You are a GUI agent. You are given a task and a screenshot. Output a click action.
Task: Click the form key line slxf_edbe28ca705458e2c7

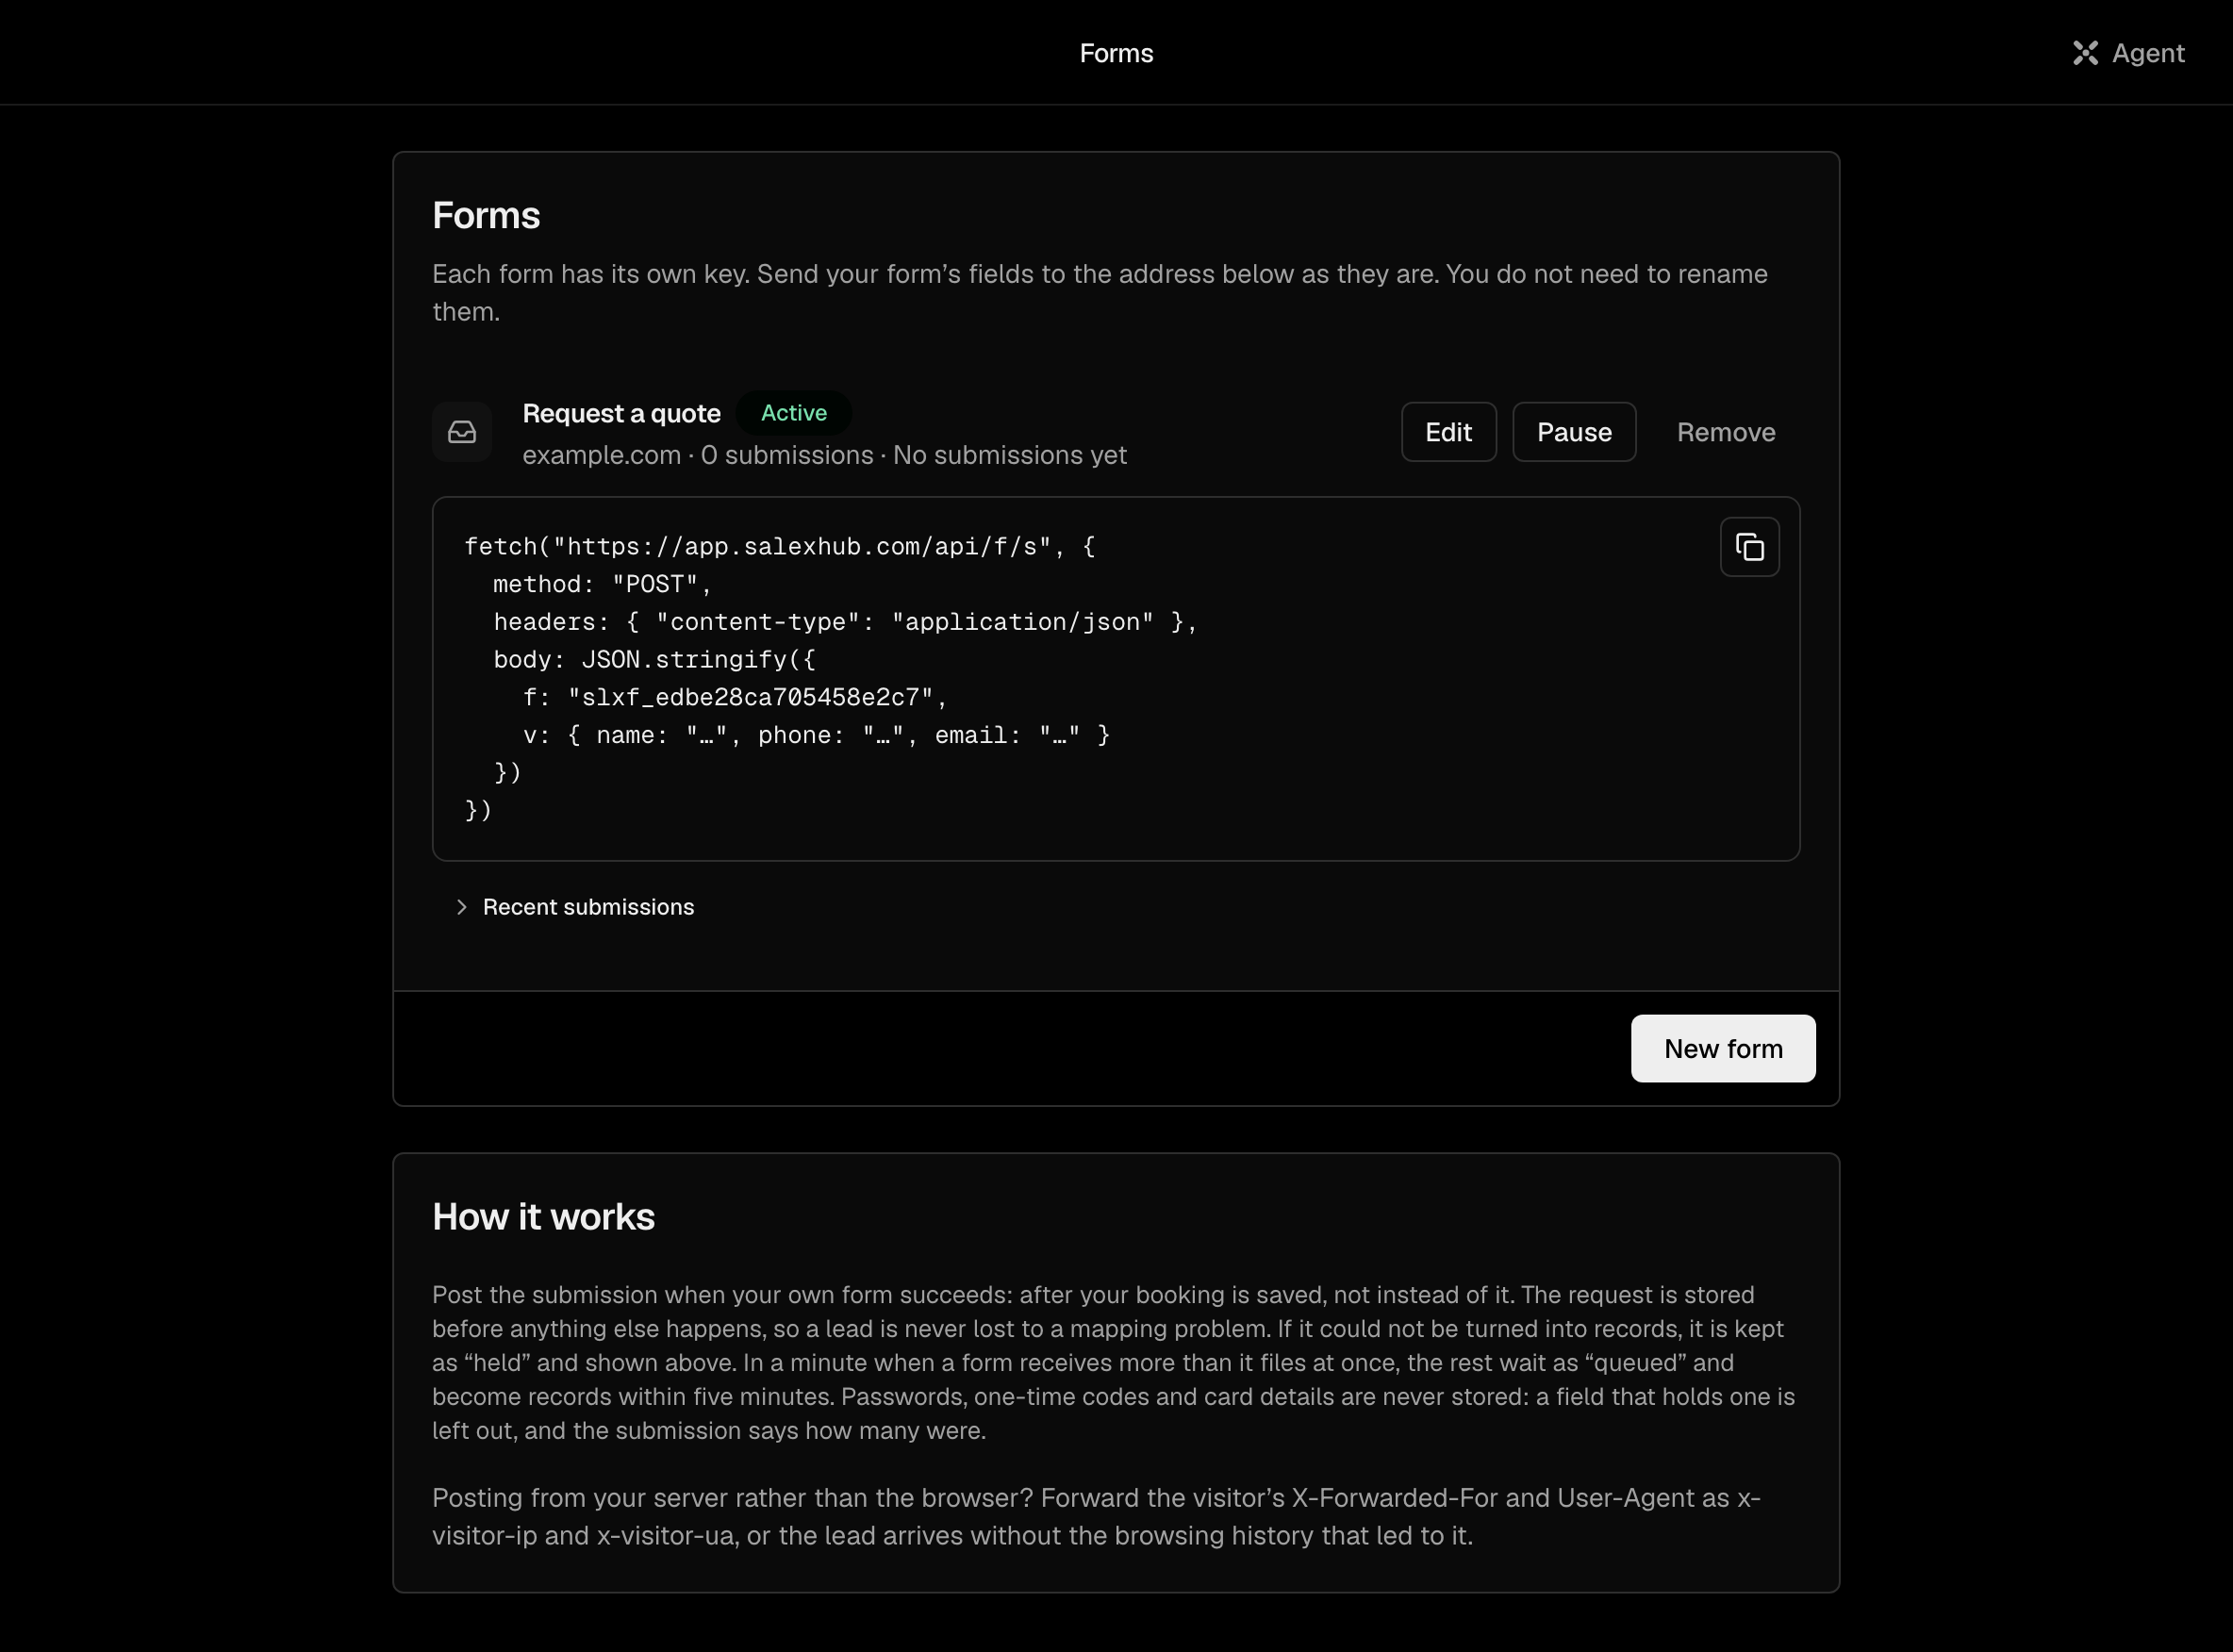click(734, 697)
